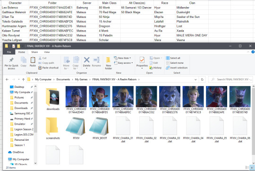Viewport: 255px width, 171px height.
Task: Open Explorer help question mark icon
Action: (x=253, y=52)
